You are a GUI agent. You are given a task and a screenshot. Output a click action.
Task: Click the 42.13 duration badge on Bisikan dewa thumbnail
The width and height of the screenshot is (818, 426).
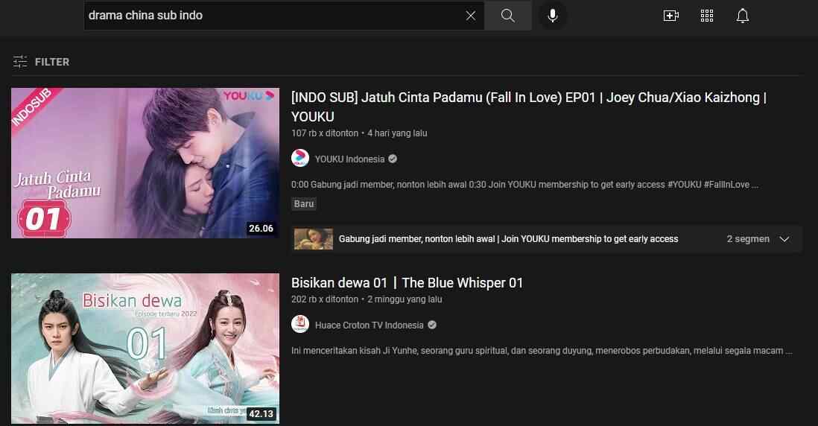click(x=261, y=413)
